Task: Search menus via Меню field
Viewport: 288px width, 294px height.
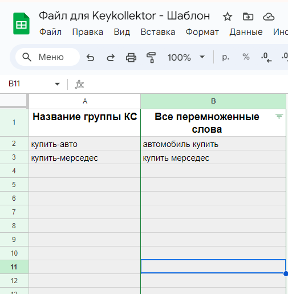Action: 47,57
